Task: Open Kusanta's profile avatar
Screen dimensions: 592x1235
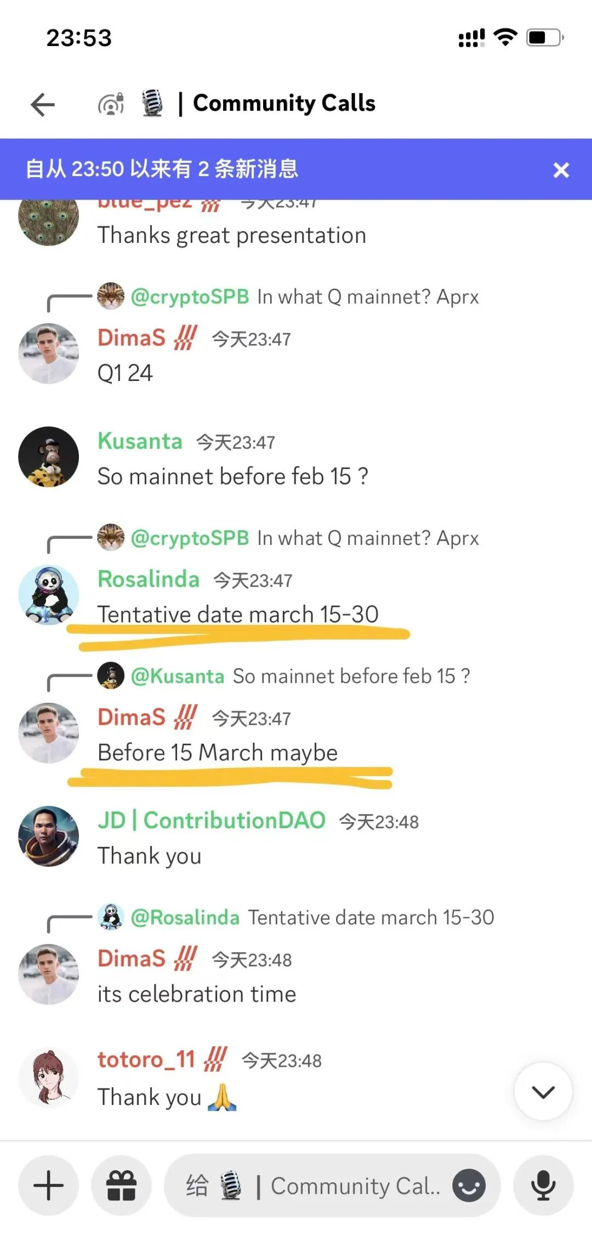Action: click(x=48, y=457)
